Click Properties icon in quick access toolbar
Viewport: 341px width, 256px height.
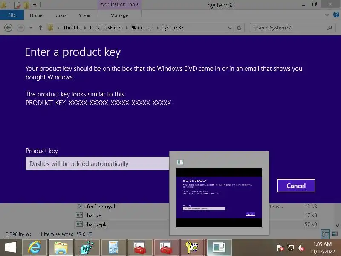pos(17,5)
